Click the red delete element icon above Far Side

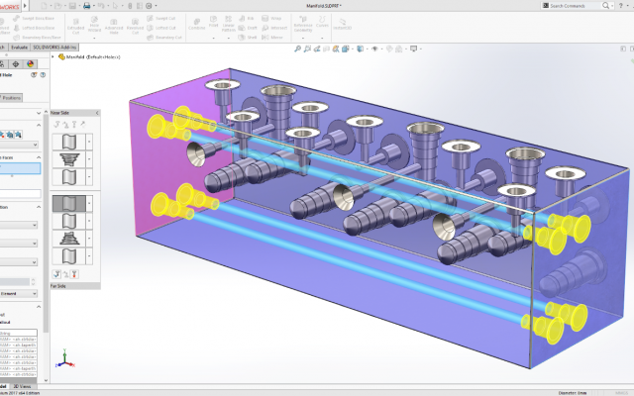[x=74, y=274]
